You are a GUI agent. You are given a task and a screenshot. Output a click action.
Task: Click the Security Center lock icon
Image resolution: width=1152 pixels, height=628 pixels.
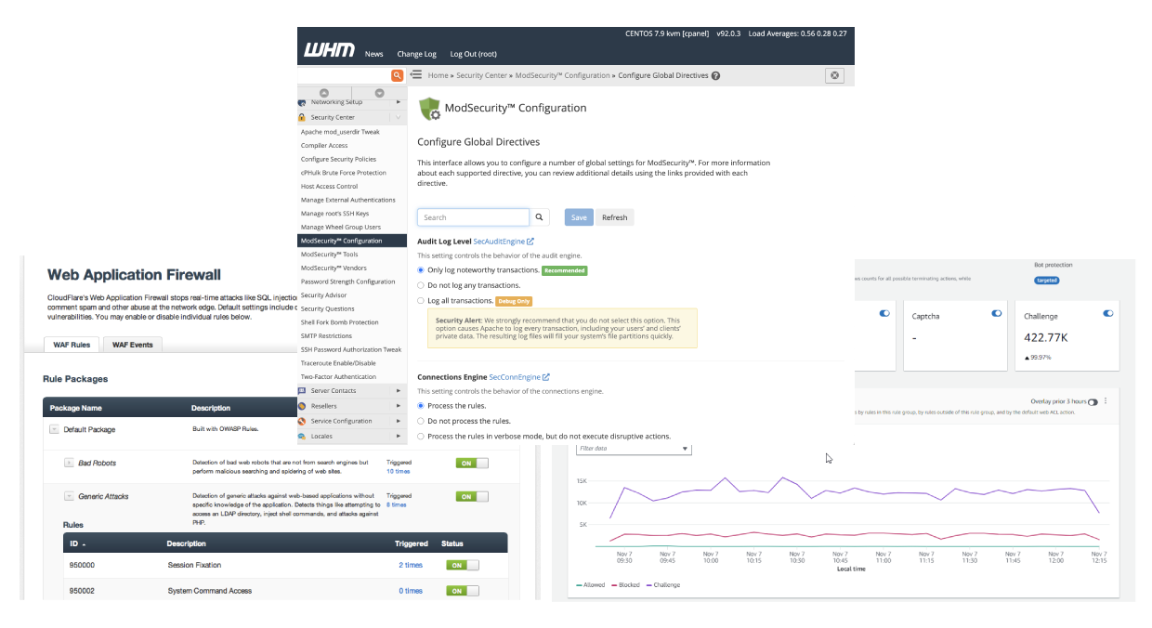coord(303,118)
